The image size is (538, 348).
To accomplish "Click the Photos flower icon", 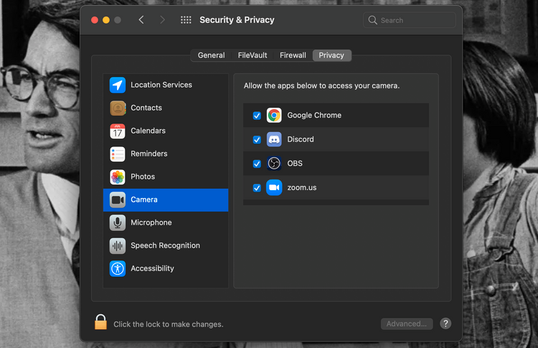I will [118, 177].
